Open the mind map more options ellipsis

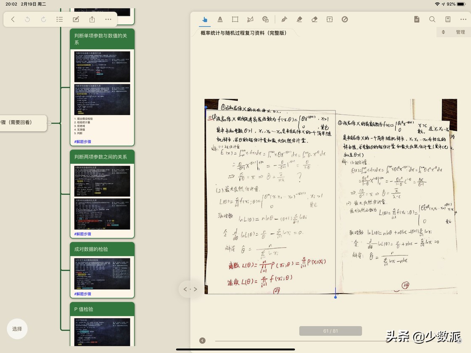click(x=108, y=19)
